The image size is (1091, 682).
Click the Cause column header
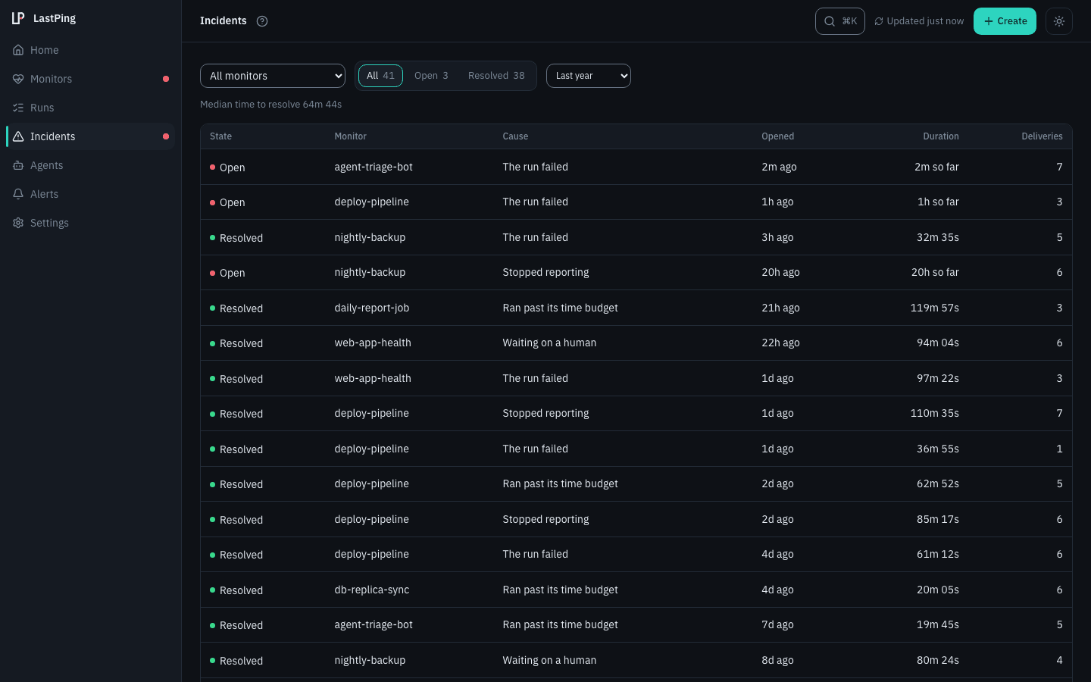(515, 136)
